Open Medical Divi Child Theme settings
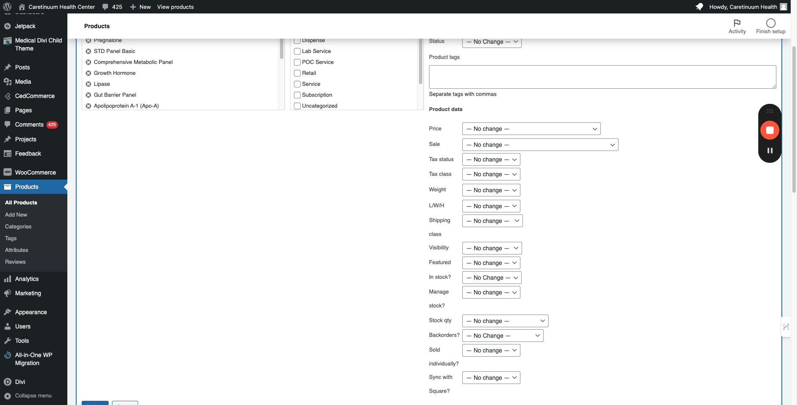 (34, 44)
